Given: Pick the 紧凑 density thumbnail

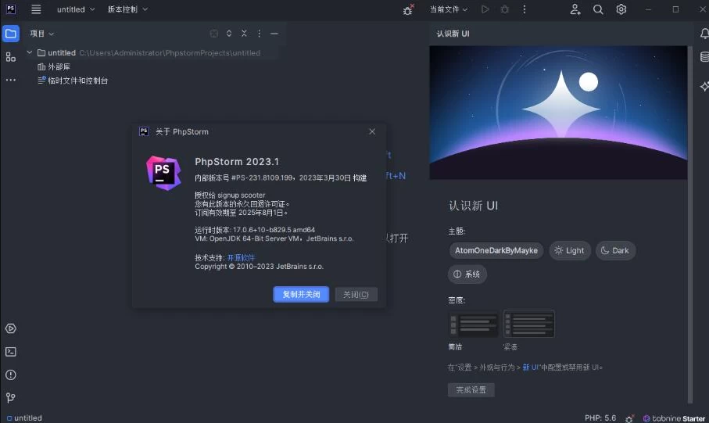Looking at the screenshot, I should point(529,324).
